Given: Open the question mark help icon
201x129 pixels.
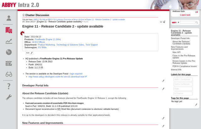Looking at the screenshot, I should (x=9, y=86).
